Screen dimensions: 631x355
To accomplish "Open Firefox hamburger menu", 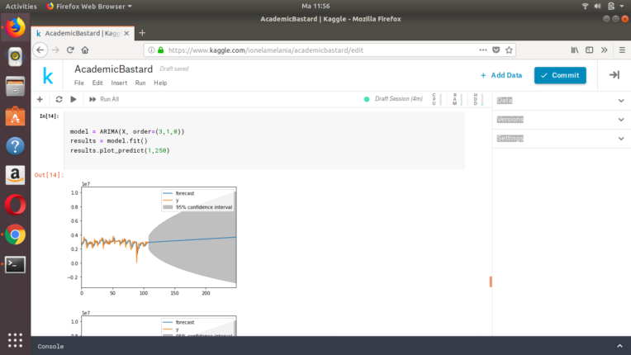I will coord(622,50).
